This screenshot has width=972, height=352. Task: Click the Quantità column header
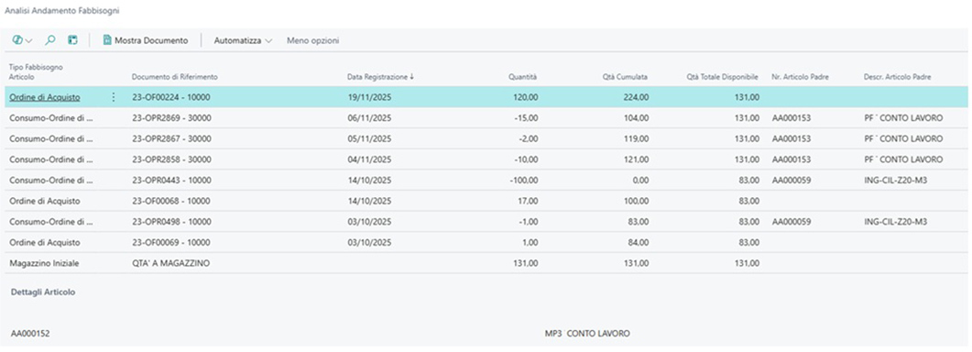point(522,76)
